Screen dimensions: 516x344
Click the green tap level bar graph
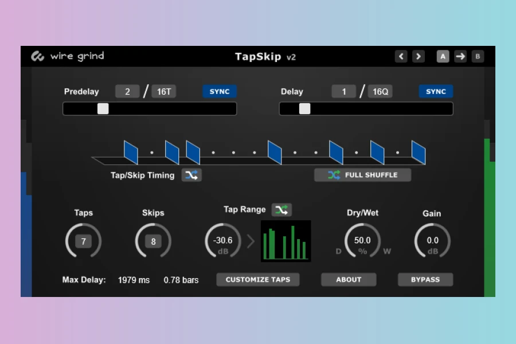point(286,241)
